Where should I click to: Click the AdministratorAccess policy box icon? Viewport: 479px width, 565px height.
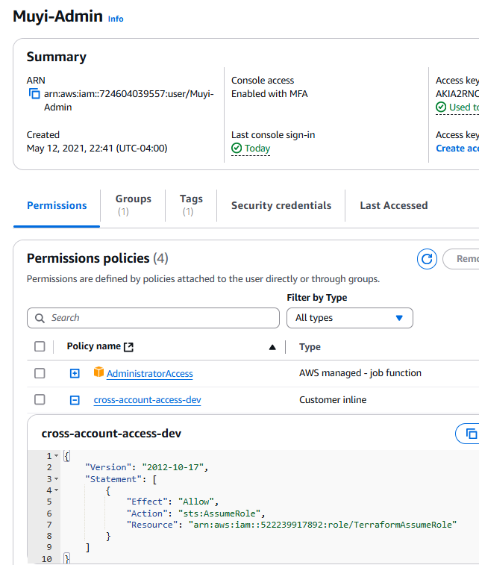[x=98, y=372]
